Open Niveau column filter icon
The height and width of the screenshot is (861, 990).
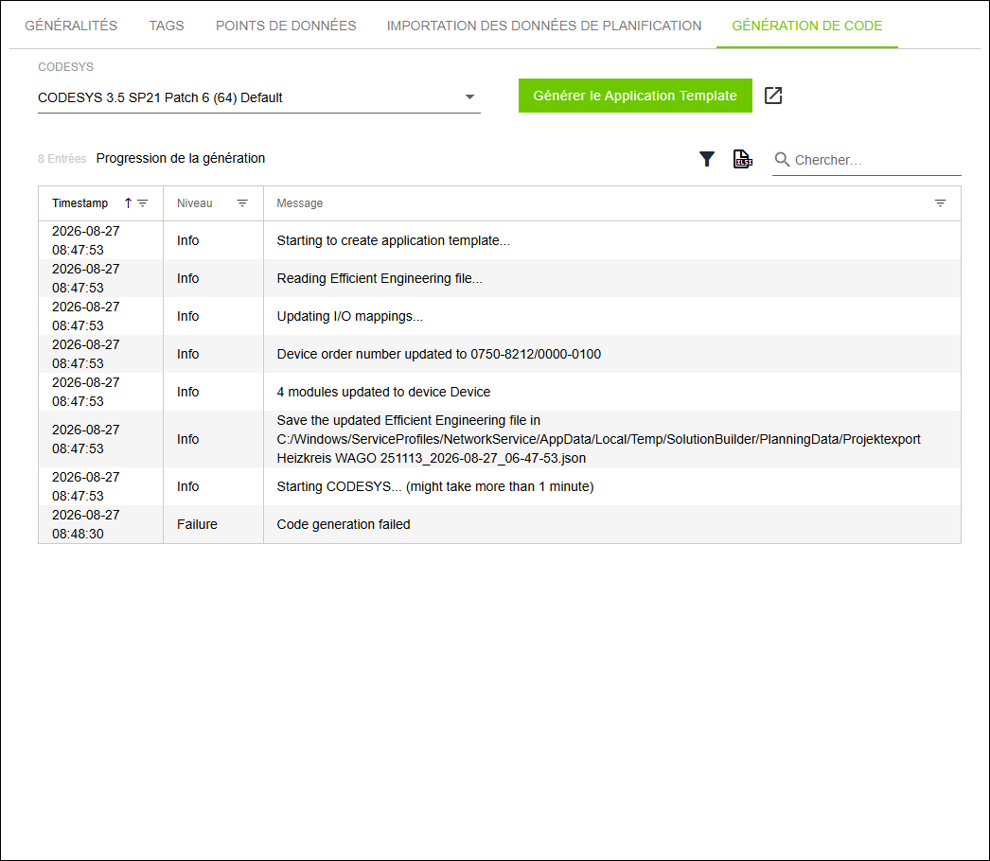coord(242,203)
